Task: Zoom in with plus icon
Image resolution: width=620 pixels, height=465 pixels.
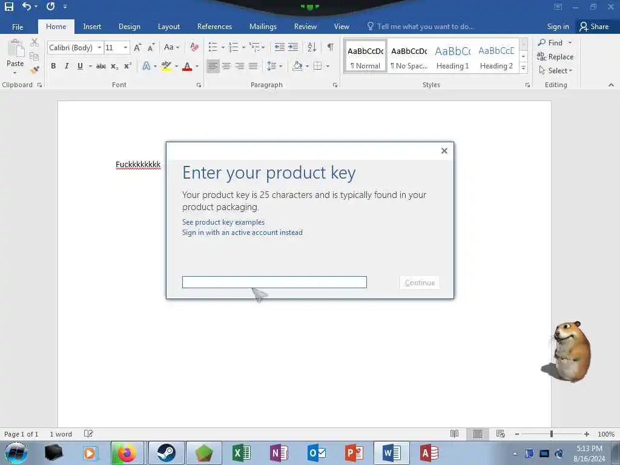Action: coord(586,434)
